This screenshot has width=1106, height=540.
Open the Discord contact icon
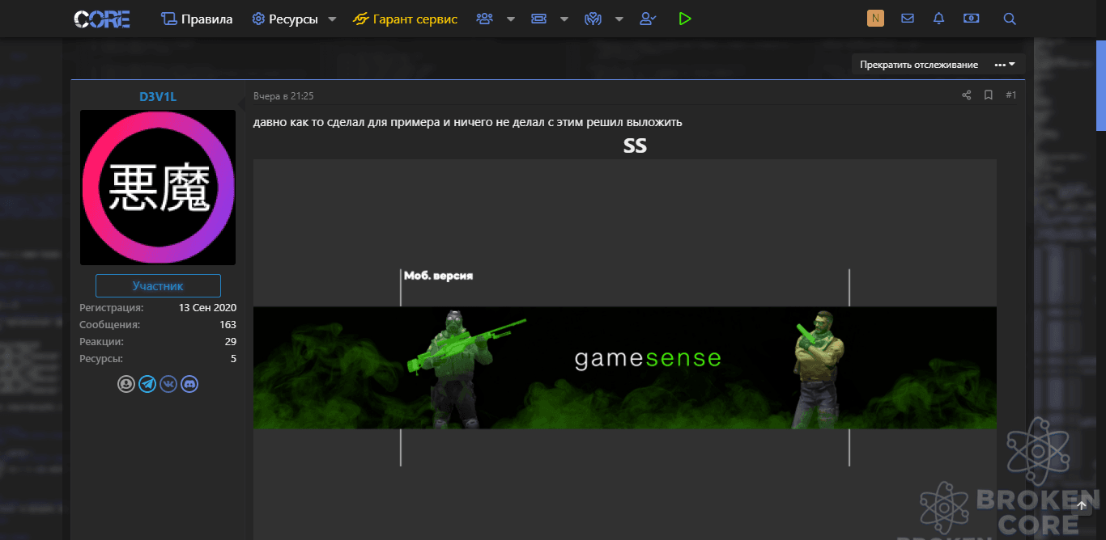click(189, 384)
